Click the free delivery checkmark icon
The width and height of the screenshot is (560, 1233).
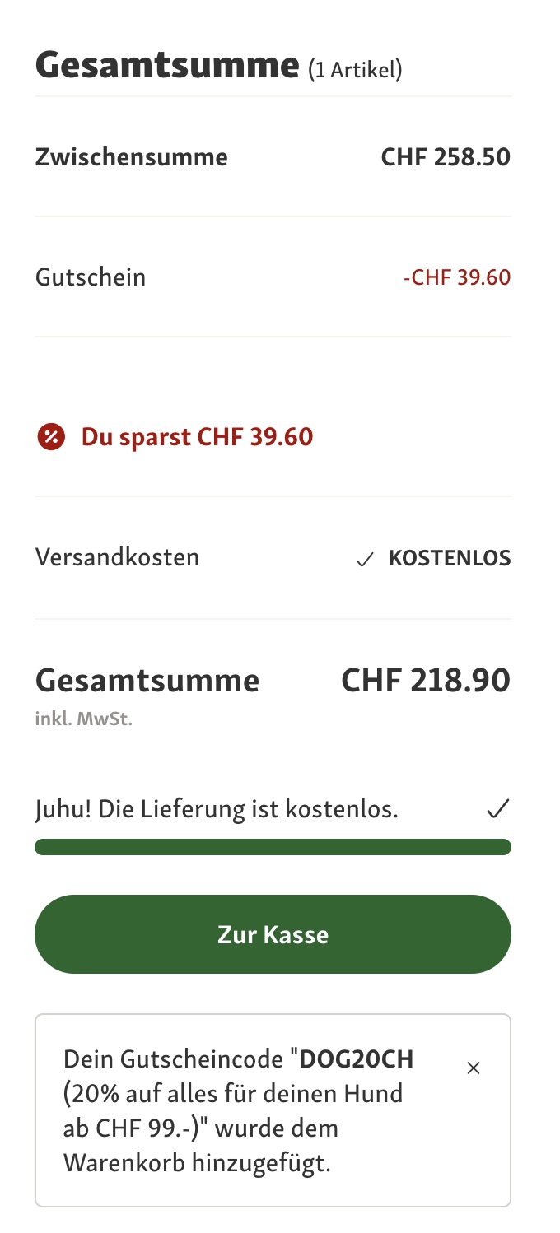pyautogui.click(x=497, y=809)
